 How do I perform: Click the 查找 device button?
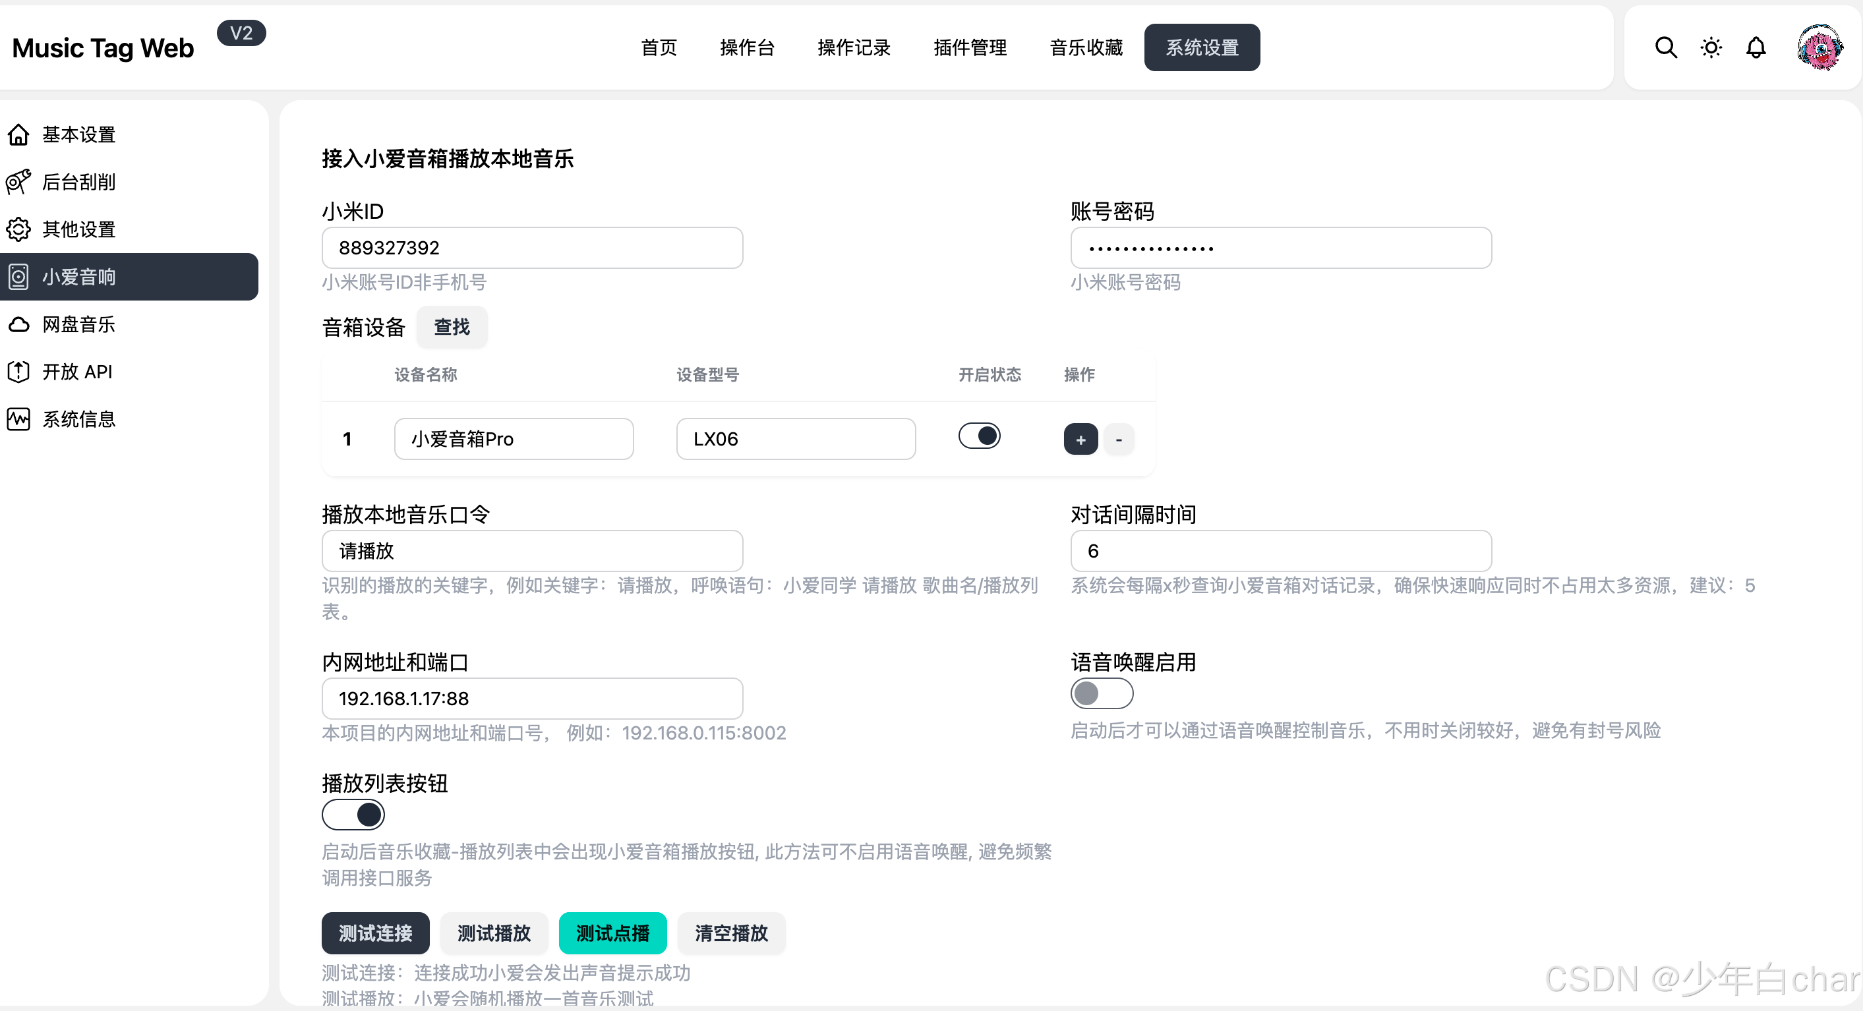452,328
